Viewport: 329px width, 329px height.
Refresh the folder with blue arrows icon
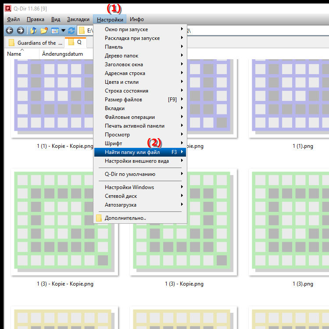click(x=72, y=31)
